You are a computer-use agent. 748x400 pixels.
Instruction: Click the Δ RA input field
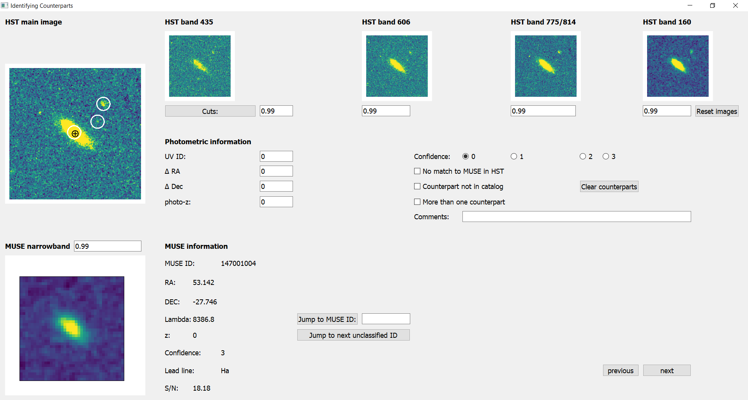276,171
